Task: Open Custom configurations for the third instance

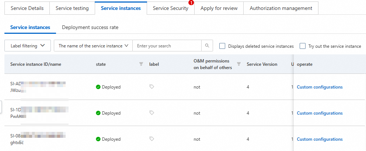Action: [x=320, y=139]
